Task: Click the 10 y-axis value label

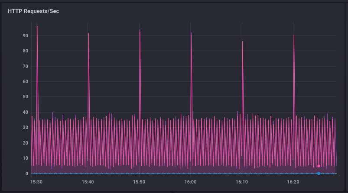Action: (x=25, y=158)
